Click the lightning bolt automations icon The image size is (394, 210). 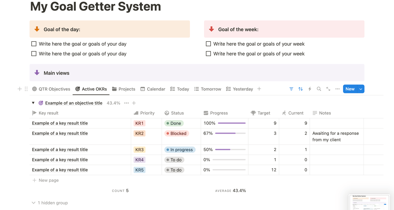tap(310, 89)
